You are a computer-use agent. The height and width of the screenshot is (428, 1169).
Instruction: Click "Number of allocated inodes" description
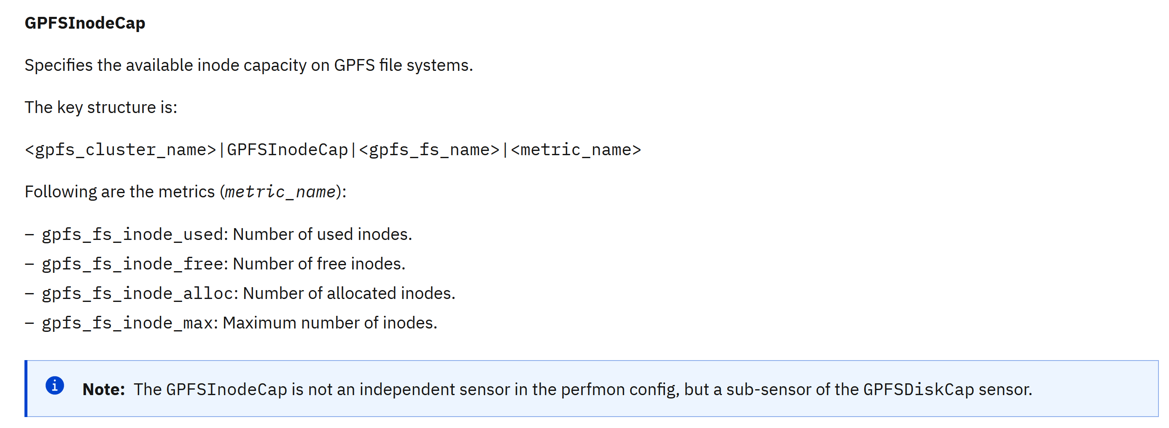348,293
